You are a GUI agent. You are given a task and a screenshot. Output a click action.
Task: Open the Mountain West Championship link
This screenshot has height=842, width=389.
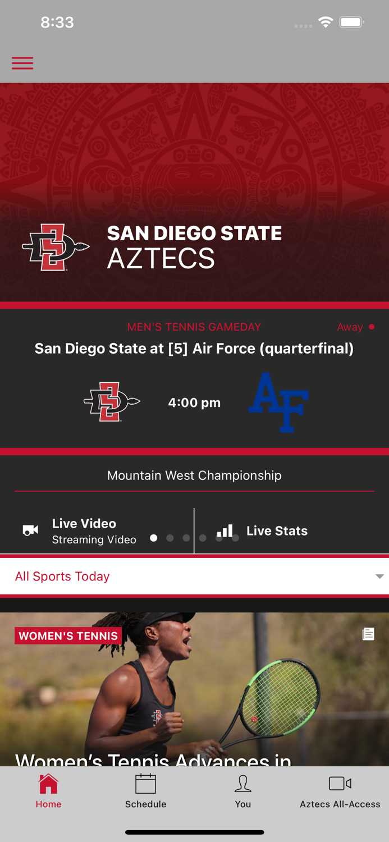[194, 475]
